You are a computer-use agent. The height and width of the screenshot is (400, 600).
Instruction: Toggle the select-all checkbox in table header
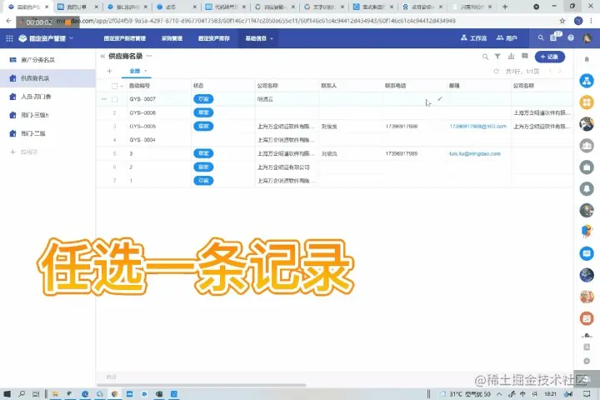coord(114,86)
